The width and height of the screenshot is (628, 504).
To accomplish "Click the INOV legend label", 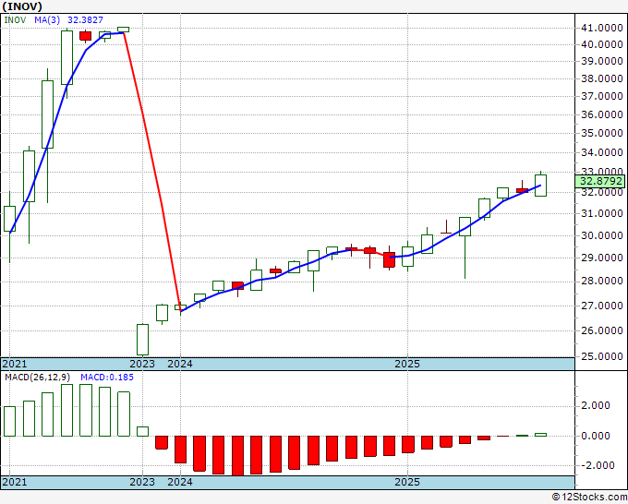I will 15,20.
